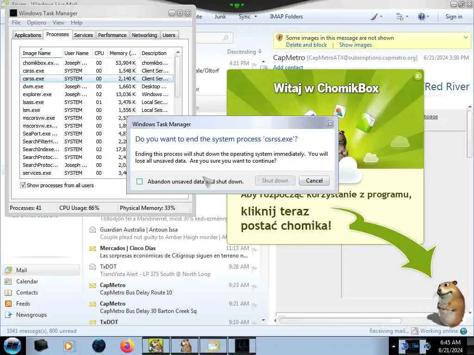
Task: Switch to ChomikBox taskbar button
Action: (156, 346)
